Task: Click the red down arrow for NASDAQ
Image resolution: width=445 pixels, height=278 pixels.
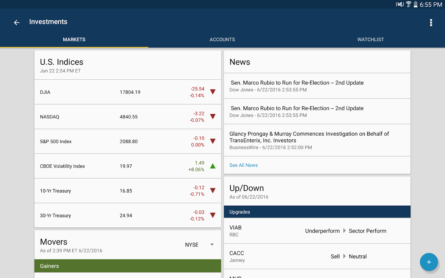Action: [x=213, y=116]
